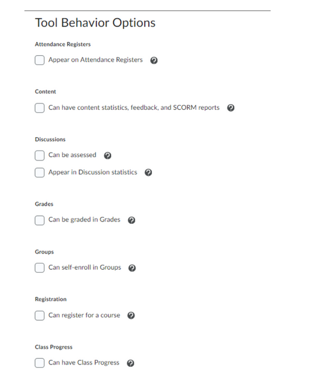Click the Can be graded in Grades label

(x=84, y=220)
